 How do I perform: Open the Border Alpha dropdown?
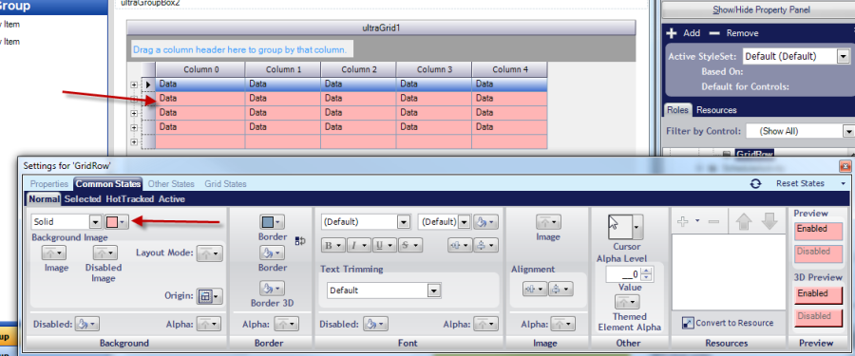coord(286,324)
